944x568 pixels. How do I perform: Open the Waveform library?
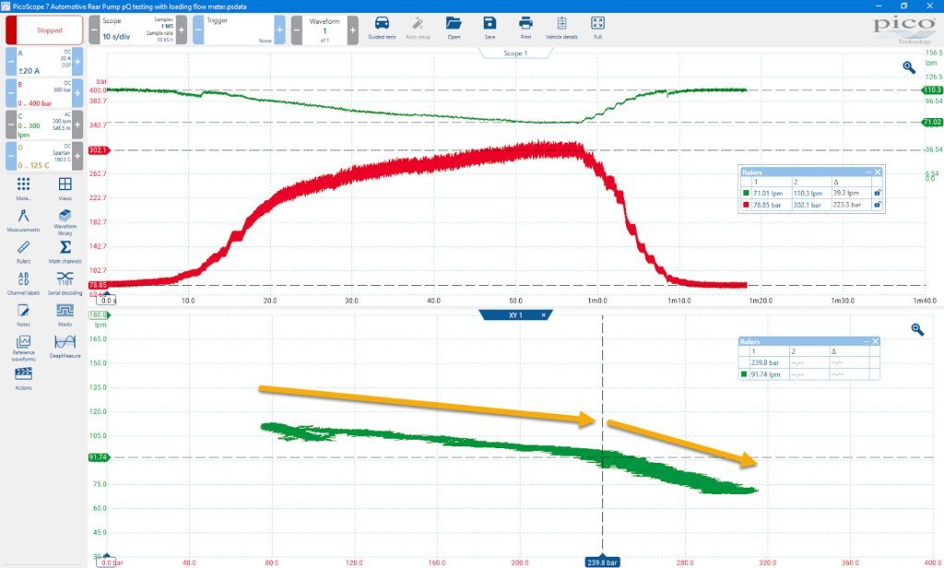[x=65, y=221]
